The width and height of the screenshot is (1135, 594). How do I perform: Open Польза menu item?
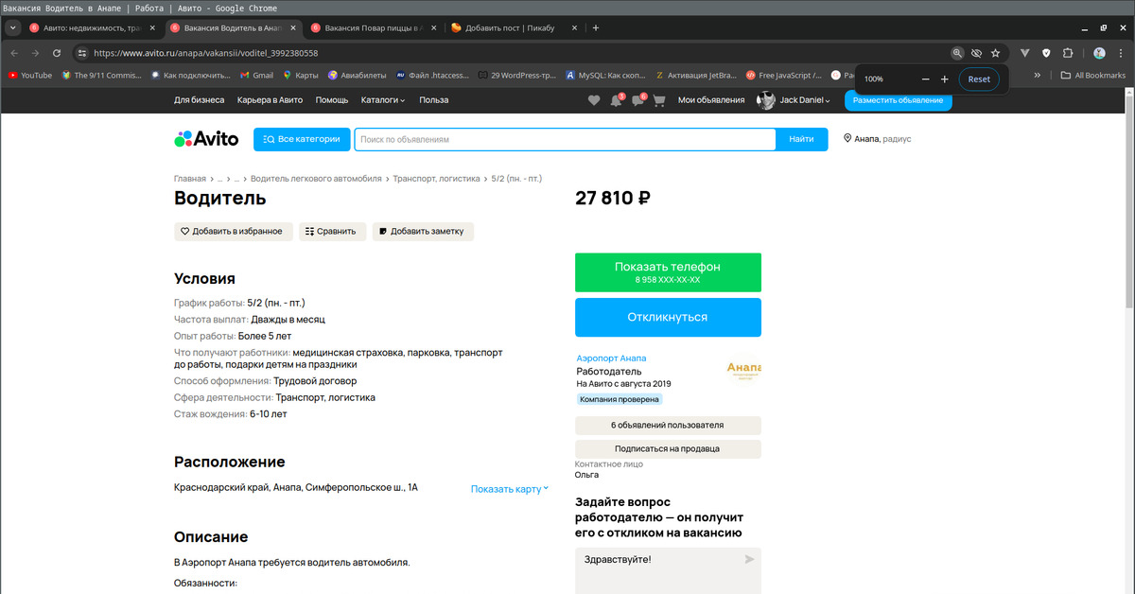434,100
